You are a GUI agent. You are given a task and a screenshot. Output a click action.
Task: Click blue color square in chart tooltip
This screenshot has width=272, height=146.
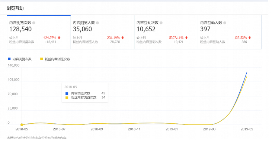click(x=67, y=93)
